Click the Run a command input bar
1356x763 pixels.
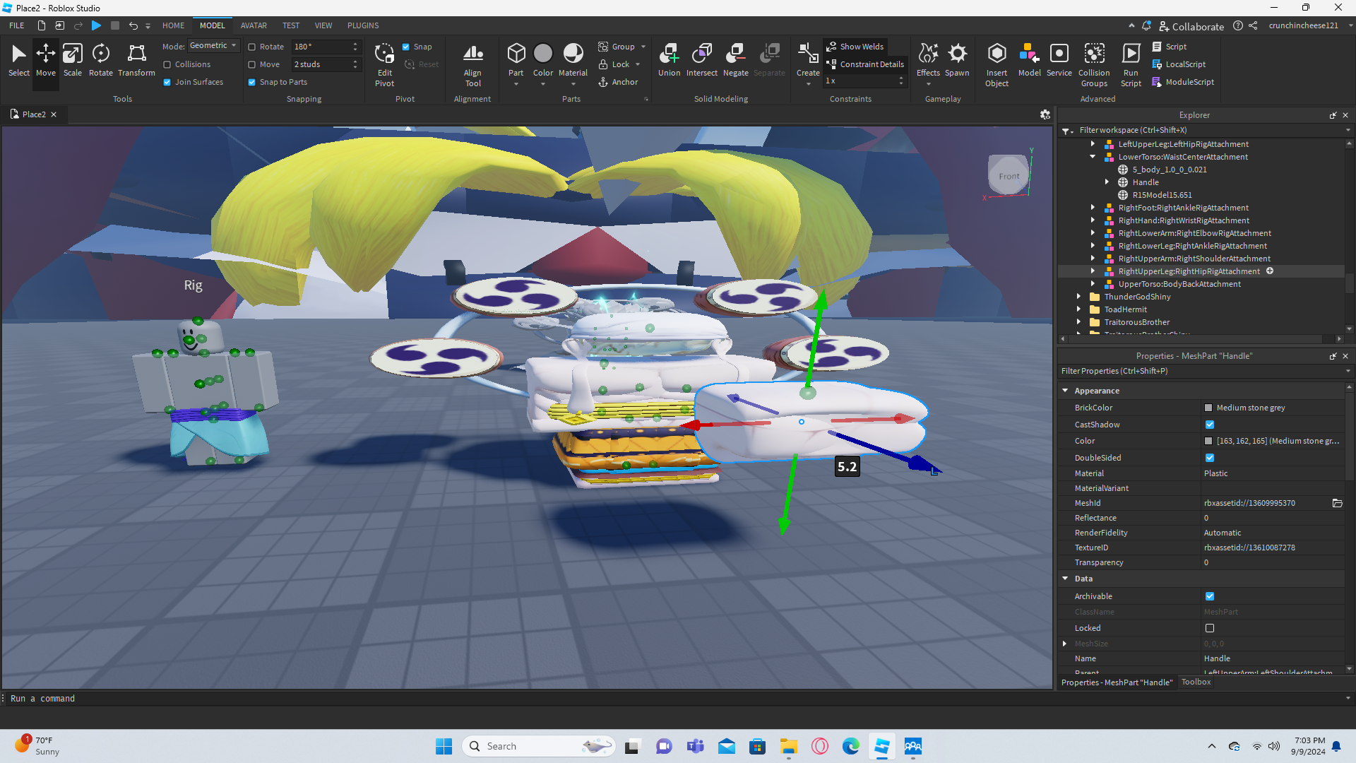pos(494,698)
